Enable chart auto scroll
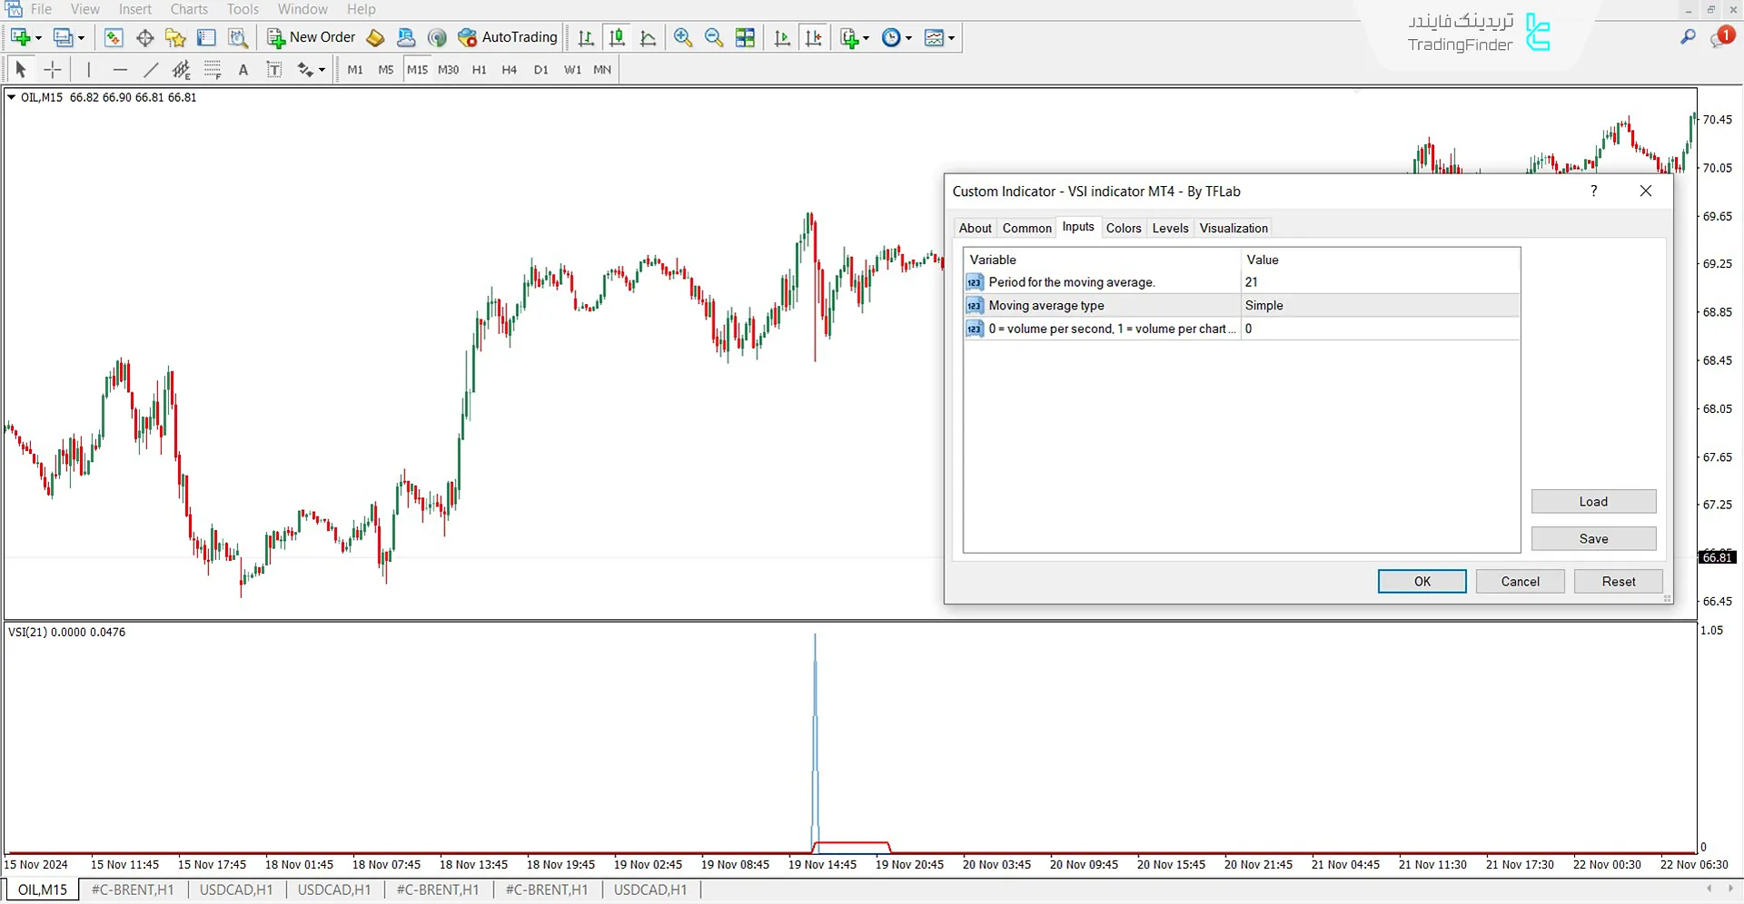Viewport: 1744px width, 904px height. [782, 37]
